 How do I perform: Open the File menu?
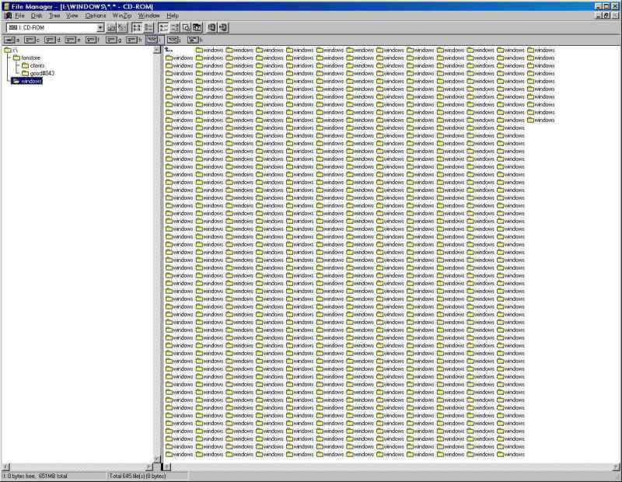tap(19, 16)
